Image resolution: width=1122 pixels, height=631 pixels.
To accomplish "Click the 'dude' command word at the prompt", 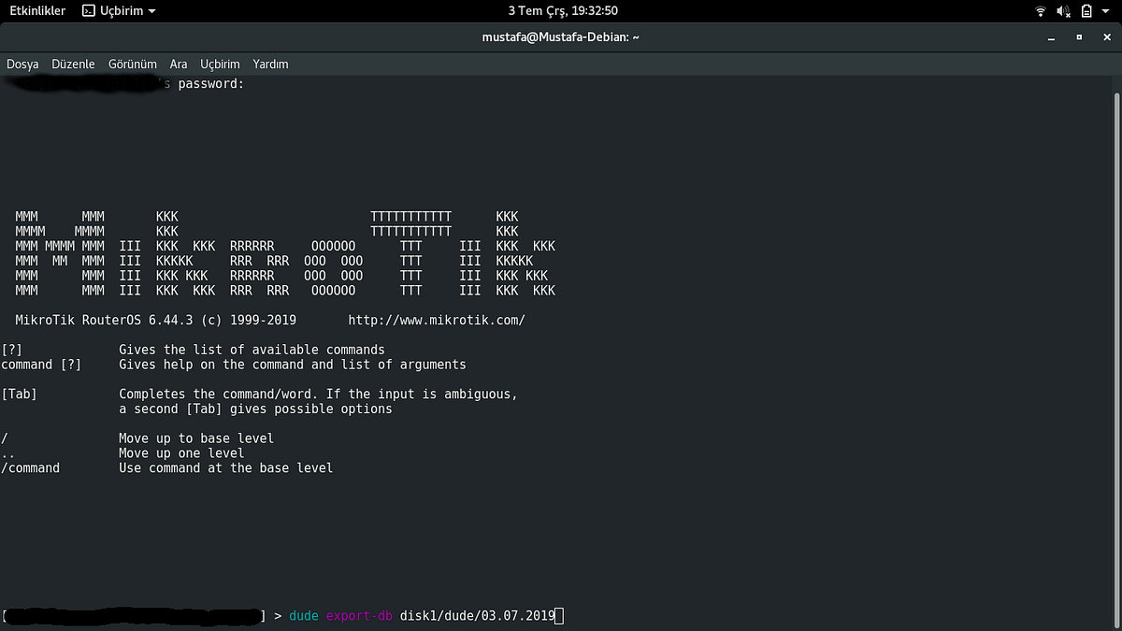I will click(x=304, y=615).
